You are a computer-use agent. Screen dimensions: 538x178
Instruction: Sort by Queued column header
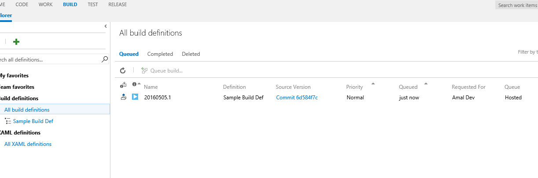[408, 87]
